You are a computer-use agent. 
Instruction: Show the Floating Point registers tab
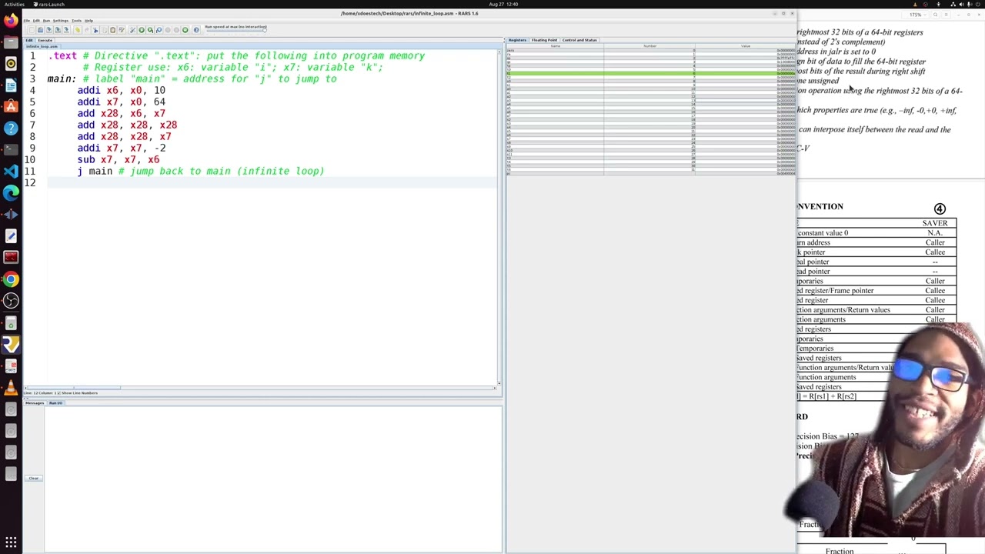[544, 40]
